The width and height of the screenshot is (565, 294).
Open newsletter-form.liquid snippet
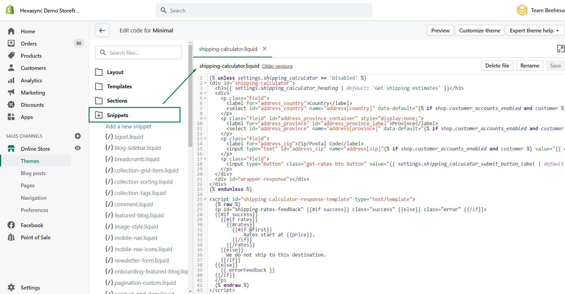click(137, 260)
